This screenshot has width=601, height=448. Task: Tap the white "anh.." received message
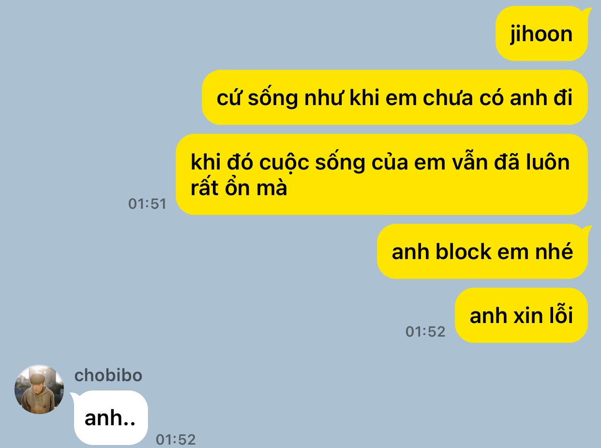[111, 417]
